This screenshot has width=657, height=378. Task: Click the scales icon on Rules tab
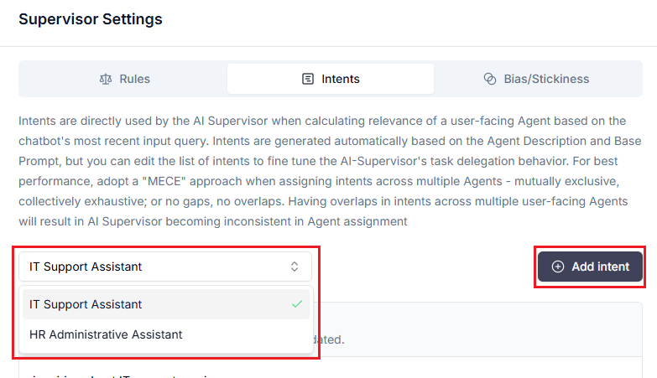click(105, 79)
